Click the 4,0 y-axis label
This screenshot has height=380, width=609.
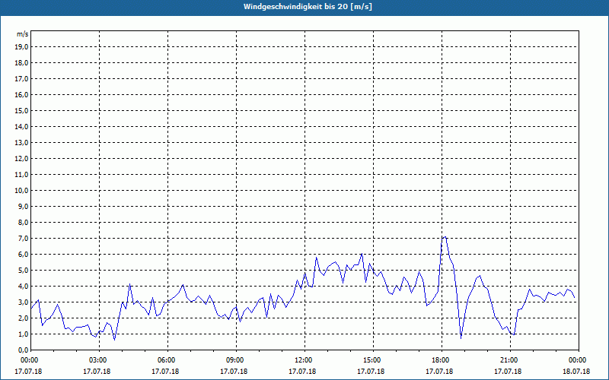(x=23, y=287)
